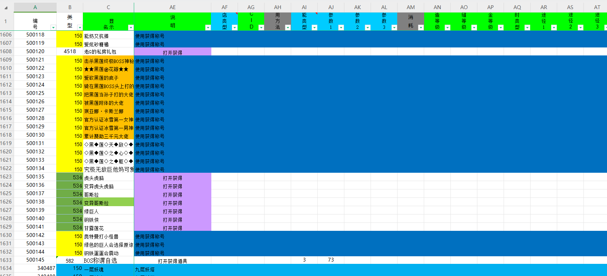Click the 途径1 filter arrow icon
This screenshot has width=607, height=276.
(x=554, y=27)
